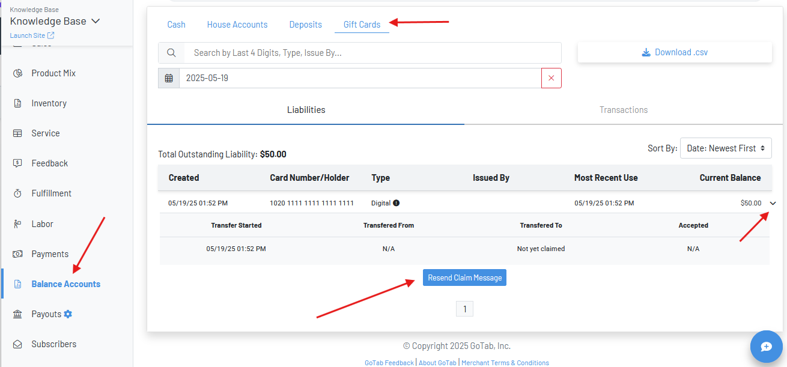This screenshot has width=787, height=367.
Task: Open the chat support bubble
Action: tap(766, 347)
